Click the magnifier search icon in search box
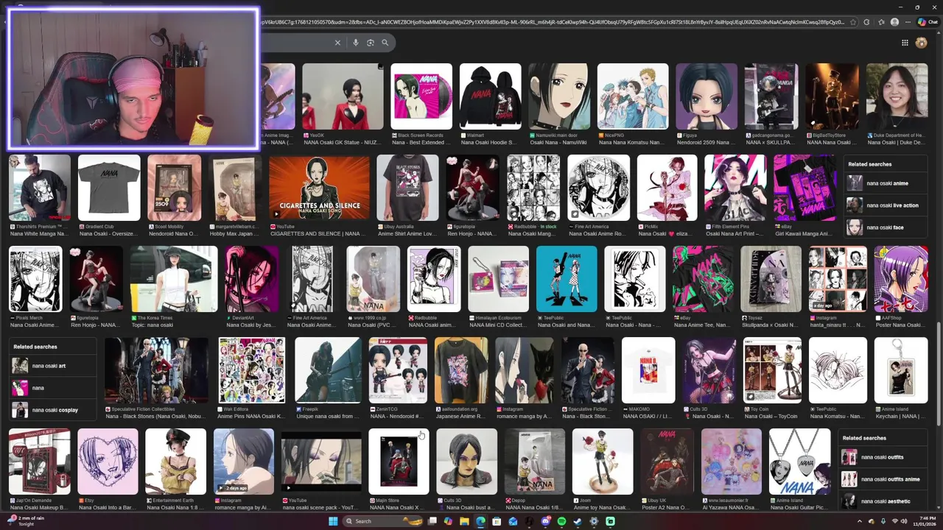Viewport: 943px width, 530px height. (385, 43)
